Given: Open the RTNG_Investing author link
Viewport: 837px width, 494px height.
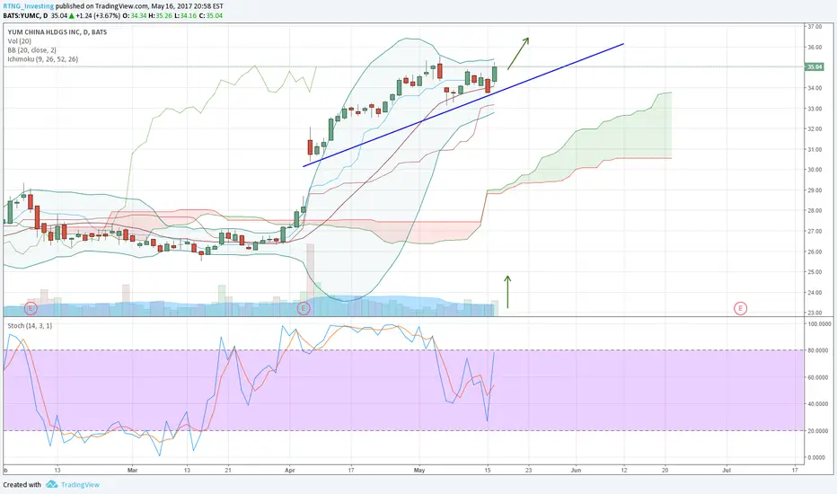Looking at the screenshot, I should [x=29, y=6].
